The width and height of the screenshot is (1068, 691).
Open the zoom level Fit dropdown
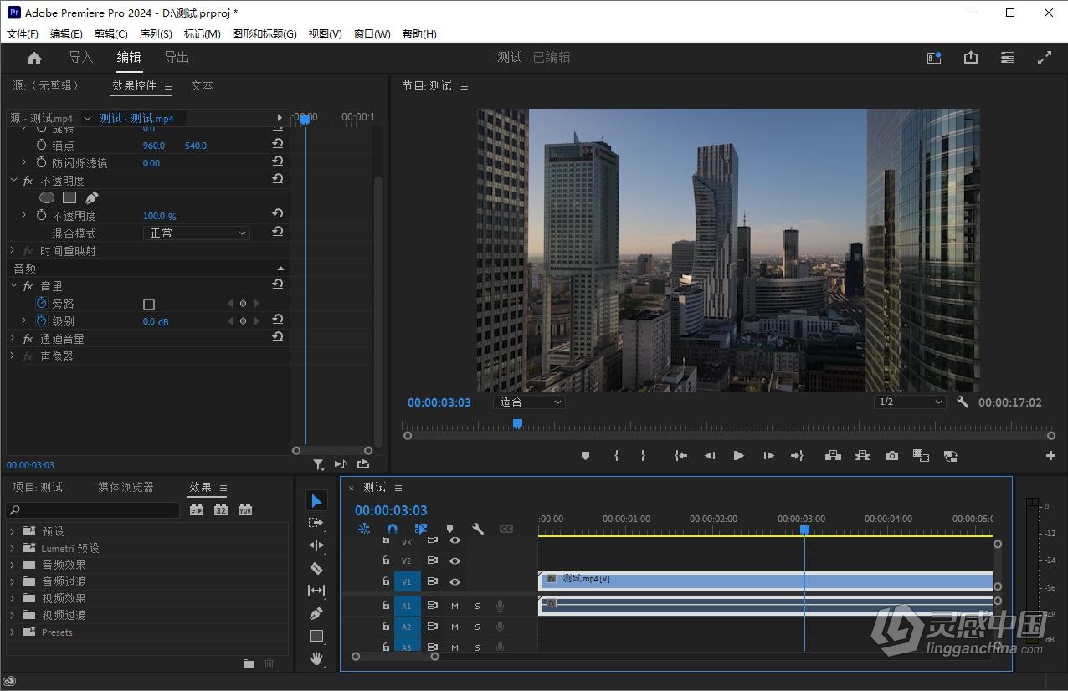(529, 402)
